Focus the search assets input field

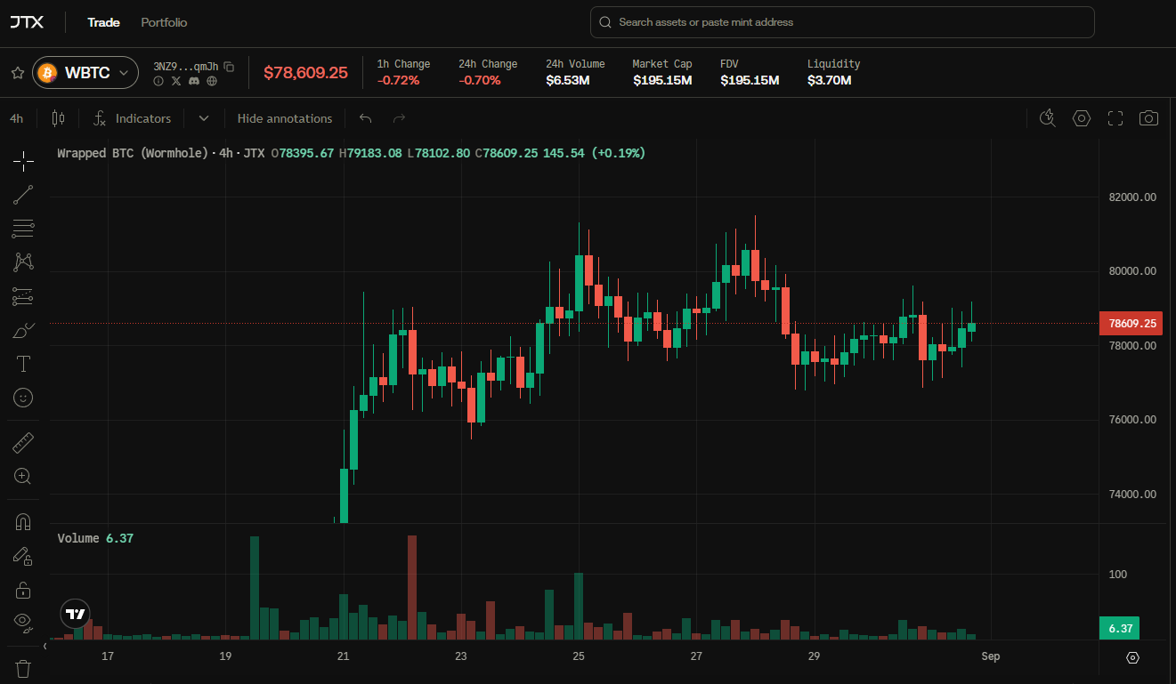coord(842,22)
